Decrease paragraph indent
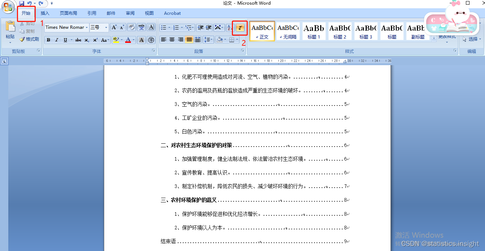The image size is (485, 251). (x=200, y=27)
